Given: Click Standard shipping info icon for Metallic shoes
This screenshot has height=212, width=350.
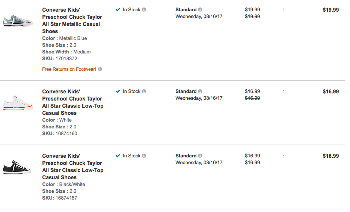Looking at the screenshot, I should (200, 10).
